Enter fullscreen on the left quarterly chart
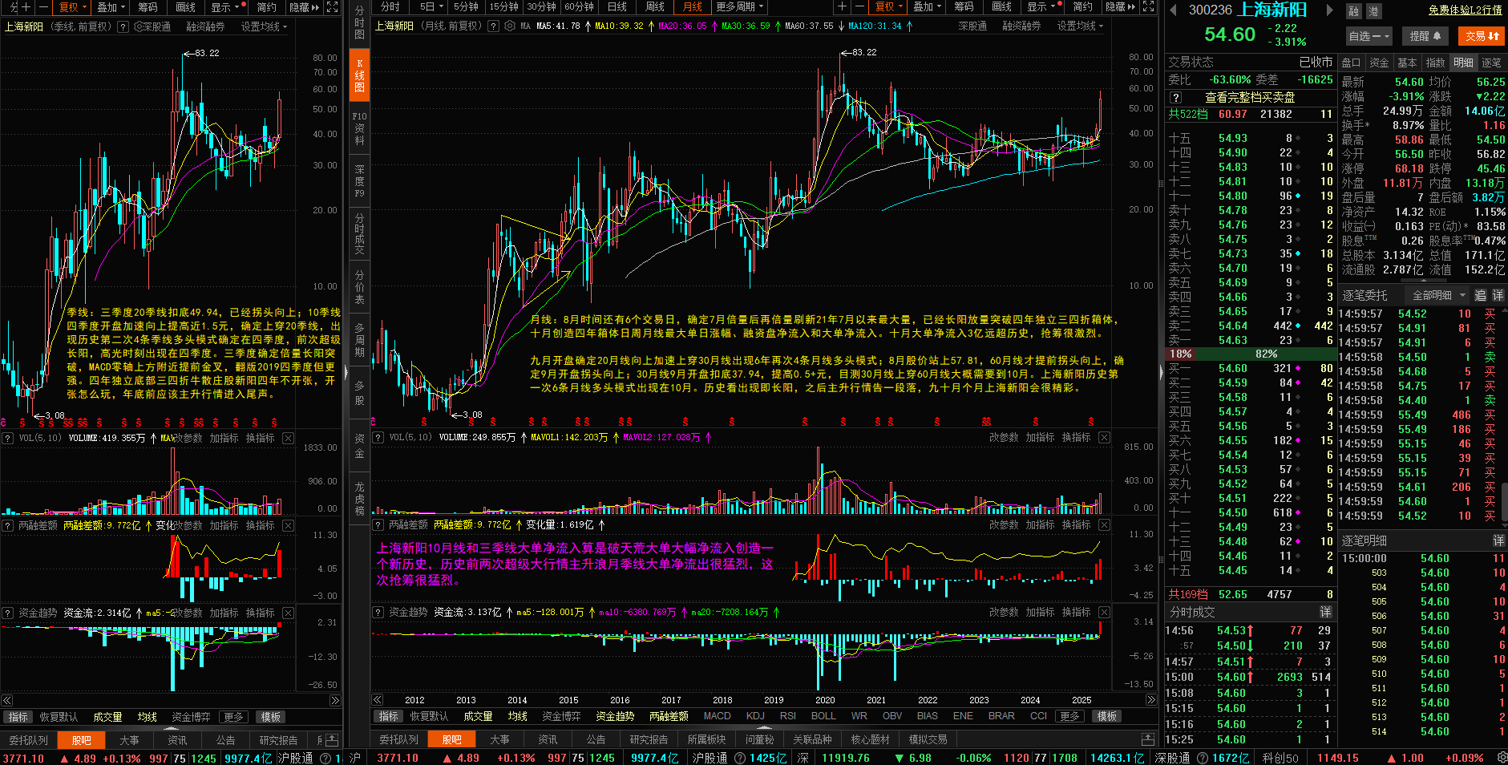1508x765 pixels. [x=332, y=6]
